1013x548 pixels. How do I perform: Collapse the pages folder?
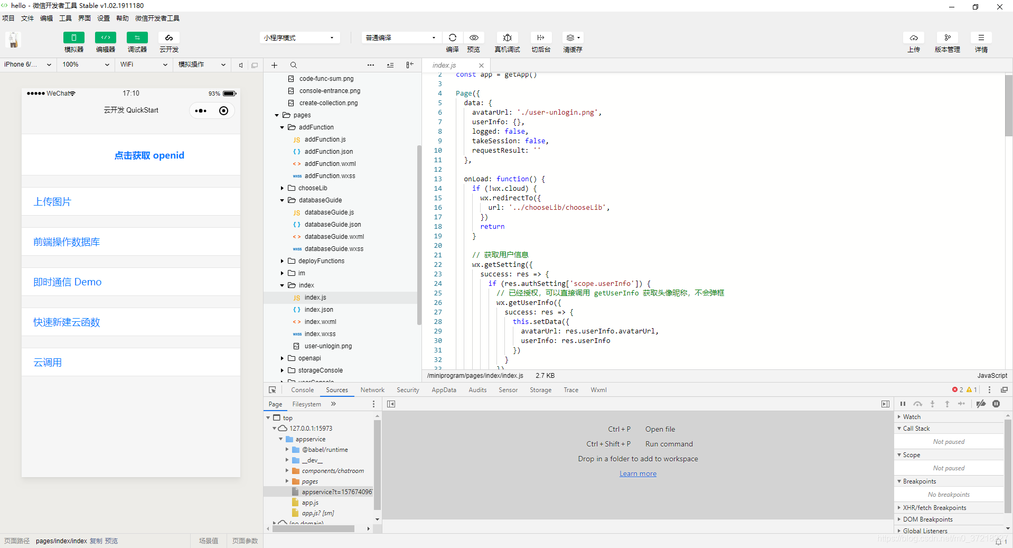277,115
